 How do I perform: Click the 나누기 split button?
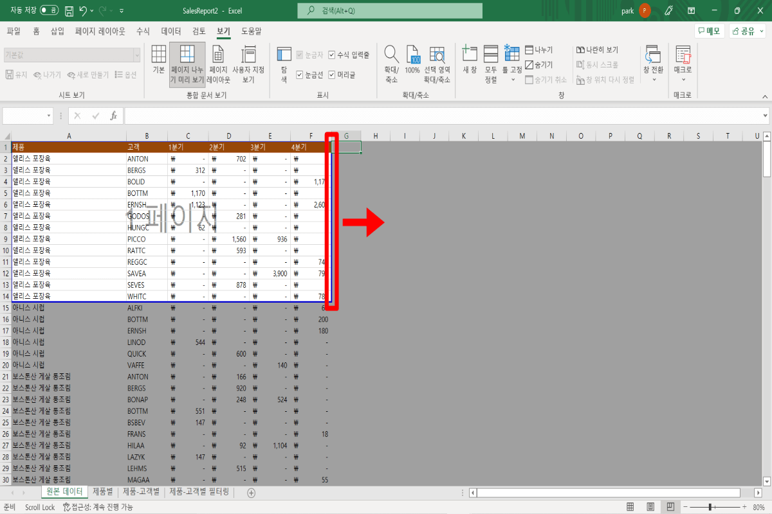(x=538, y=50)
